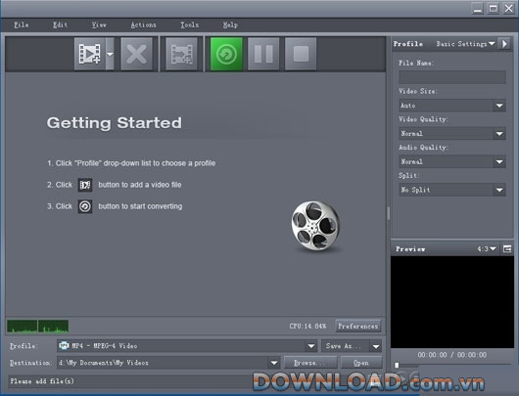
Task: Open the Edit menu
Action: point(61,24)
